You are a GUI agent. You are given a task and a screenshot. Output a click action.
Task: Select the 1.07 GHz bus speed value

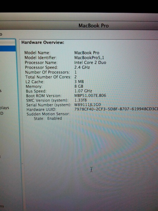click(83, 91)
